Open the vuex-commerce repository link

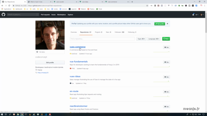click(x=78, y=47)
